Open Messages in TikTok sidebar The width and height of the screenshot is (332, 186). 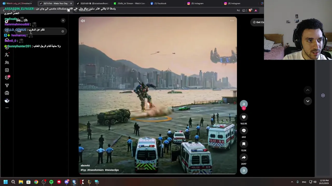(x=7, y=86)
